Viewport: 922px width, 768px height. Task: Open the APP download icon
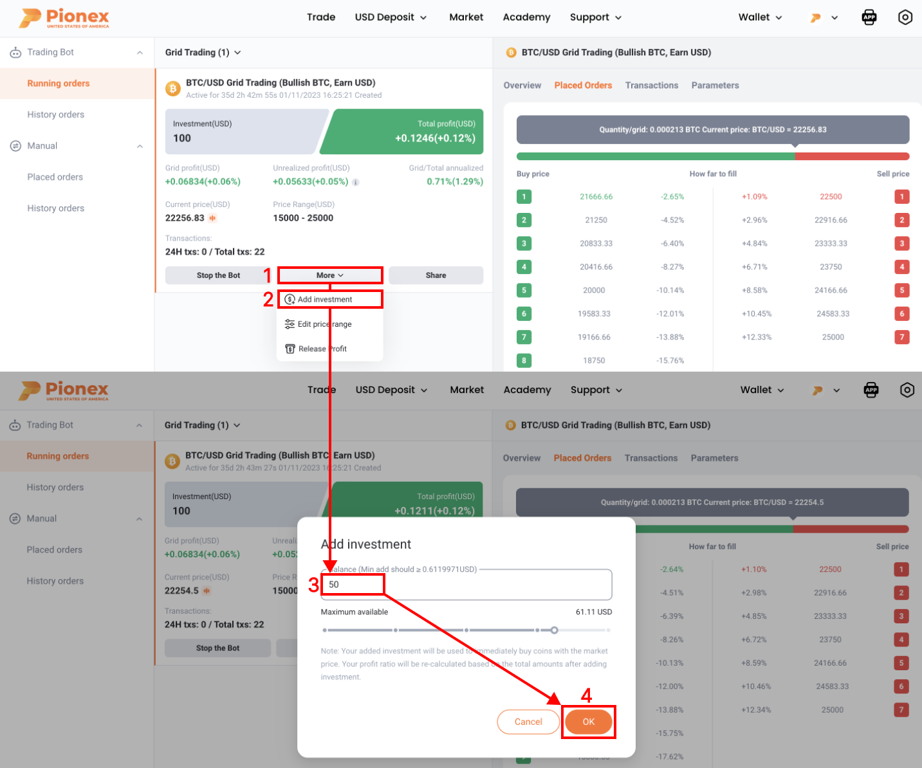[x=869, y=17]
